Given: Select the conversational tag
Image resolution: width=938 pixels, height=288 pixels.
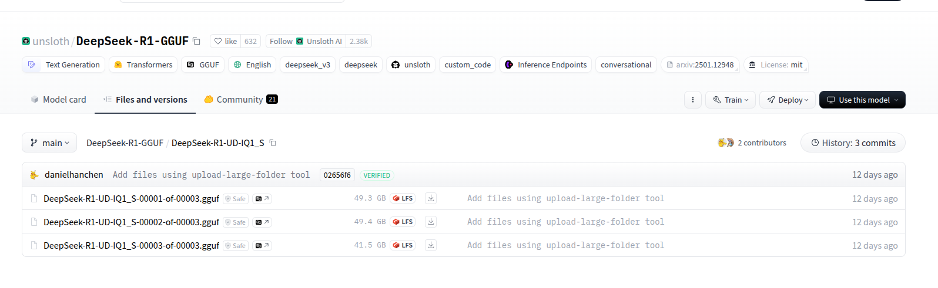Looking at the screenshot, I should coord(626,65).
